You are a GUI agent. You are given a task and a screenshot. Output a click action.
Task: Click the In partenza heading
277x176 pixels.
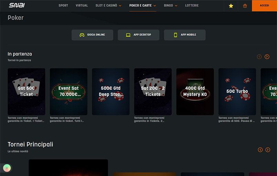coord(20,54)
